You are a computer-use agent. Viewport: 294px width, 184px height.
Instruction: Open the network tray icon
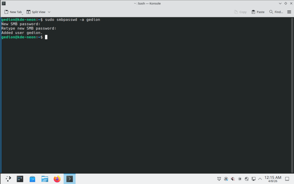point(246,179)
